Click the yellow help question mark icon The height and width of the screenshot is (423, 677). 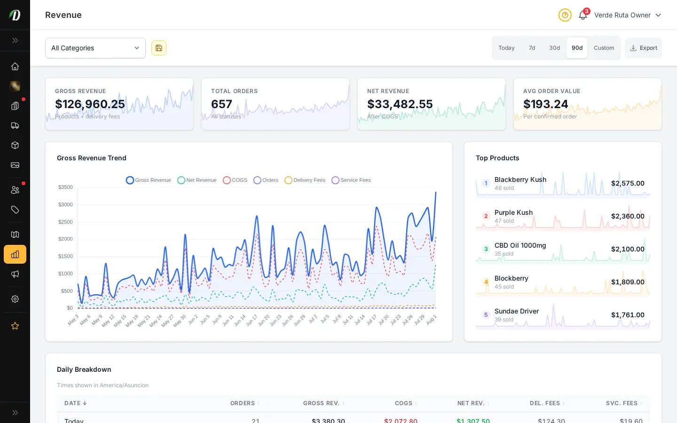pos(565,15)
